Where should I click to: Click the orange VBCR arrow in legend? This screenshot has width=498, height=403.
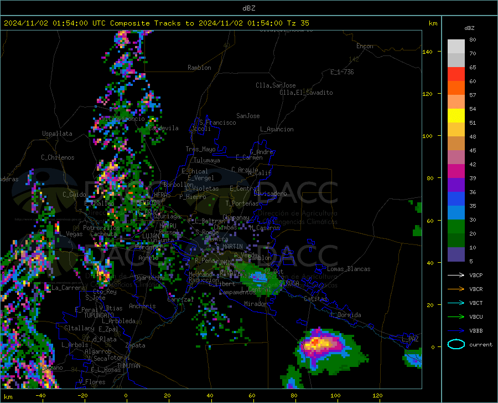point(456,289)
